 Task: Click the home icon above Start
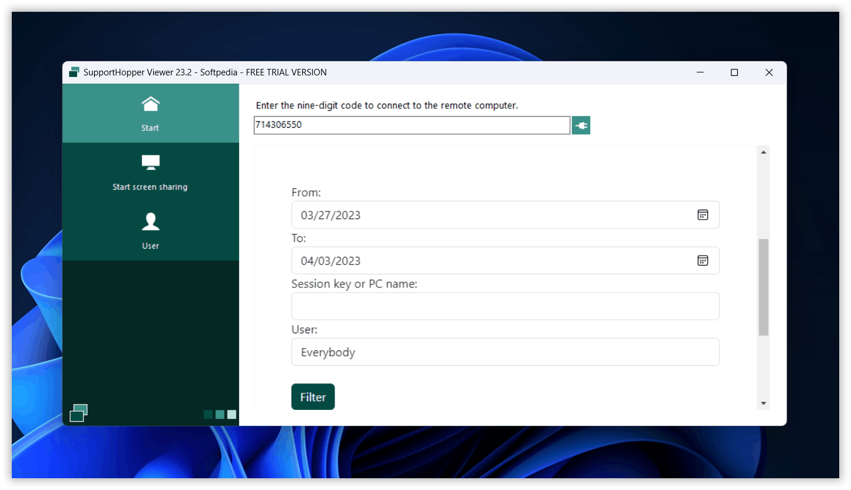click(x=151, y=104)
